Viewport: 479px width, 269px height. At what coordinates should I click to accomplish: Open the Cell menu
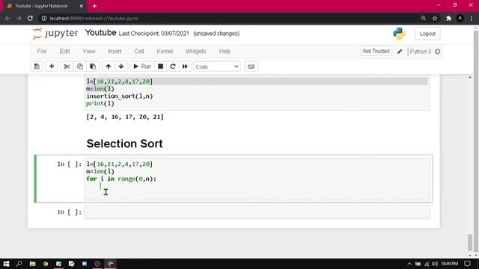[139, 52]
